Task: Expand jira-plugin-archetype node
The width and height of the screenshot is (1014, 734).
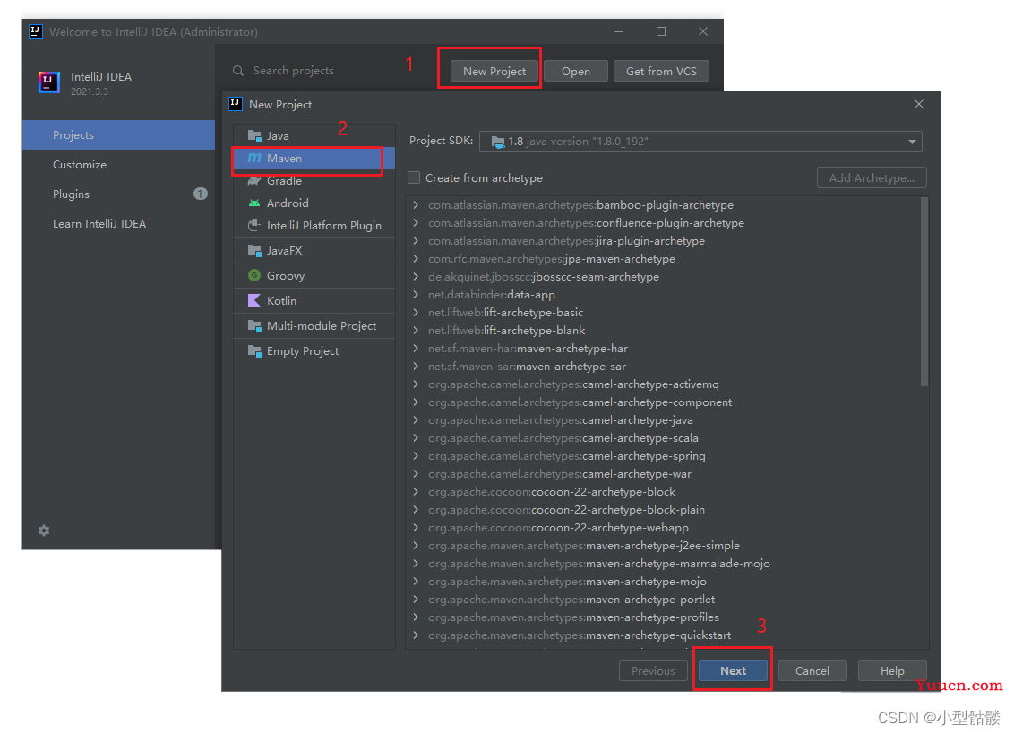Action: pyautogui.click(x=416, y=241)
